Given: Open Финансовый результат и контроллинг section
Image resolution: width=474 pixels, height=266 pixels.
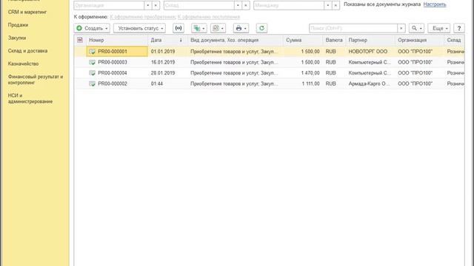Looking at the screenshot, I should (x=36, y=80).
